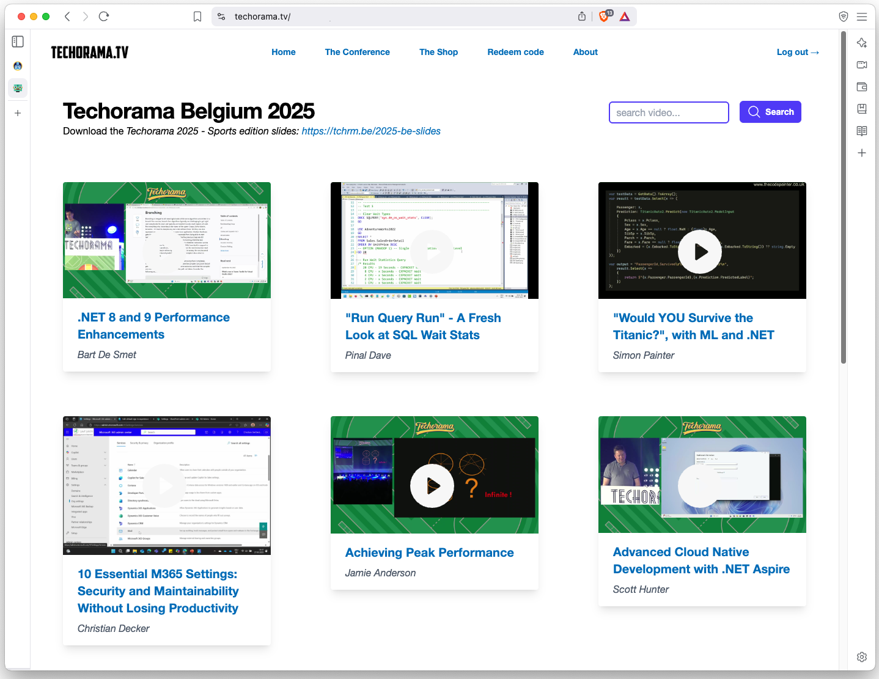
Task: Click the Brave Rewards triangle icon
Action: pyautogui.click(x=625, y=17)
